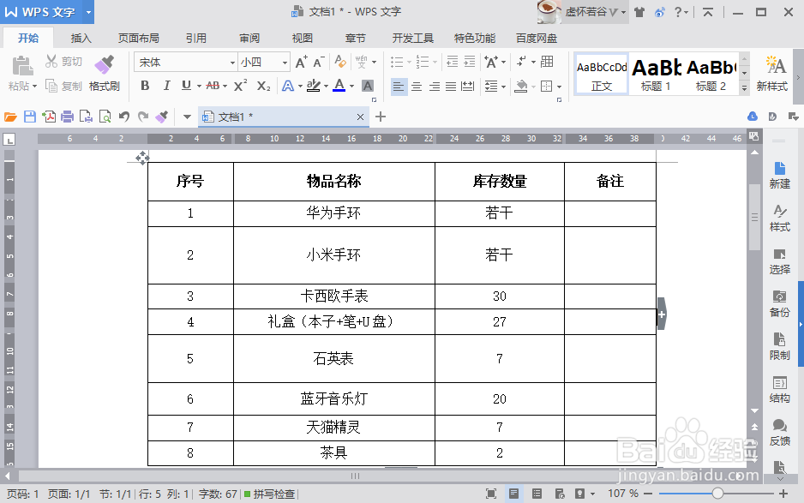Click the Cut scissors icon

[x=51, y=62]
